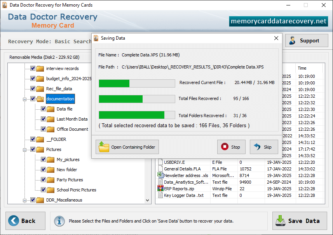
Task: Collapse the DDR_Miscellaneous tree node
Action: click(24, 200)
